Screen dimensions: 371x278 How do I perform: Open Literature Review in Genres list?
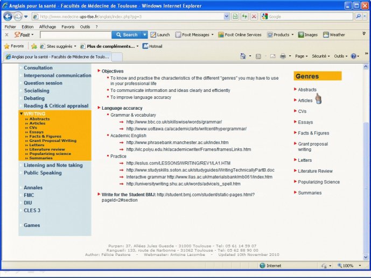tap(315, 171)
